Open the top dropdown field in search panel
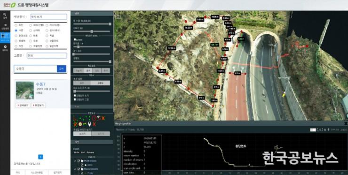Viewport: 348px width, 175px height. click(x=49, y=17)
